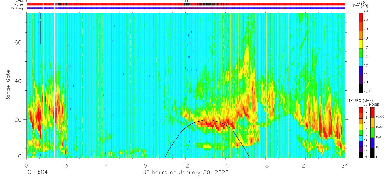Click the 24 tick label on the UT hours axis

tap(345, 165)
